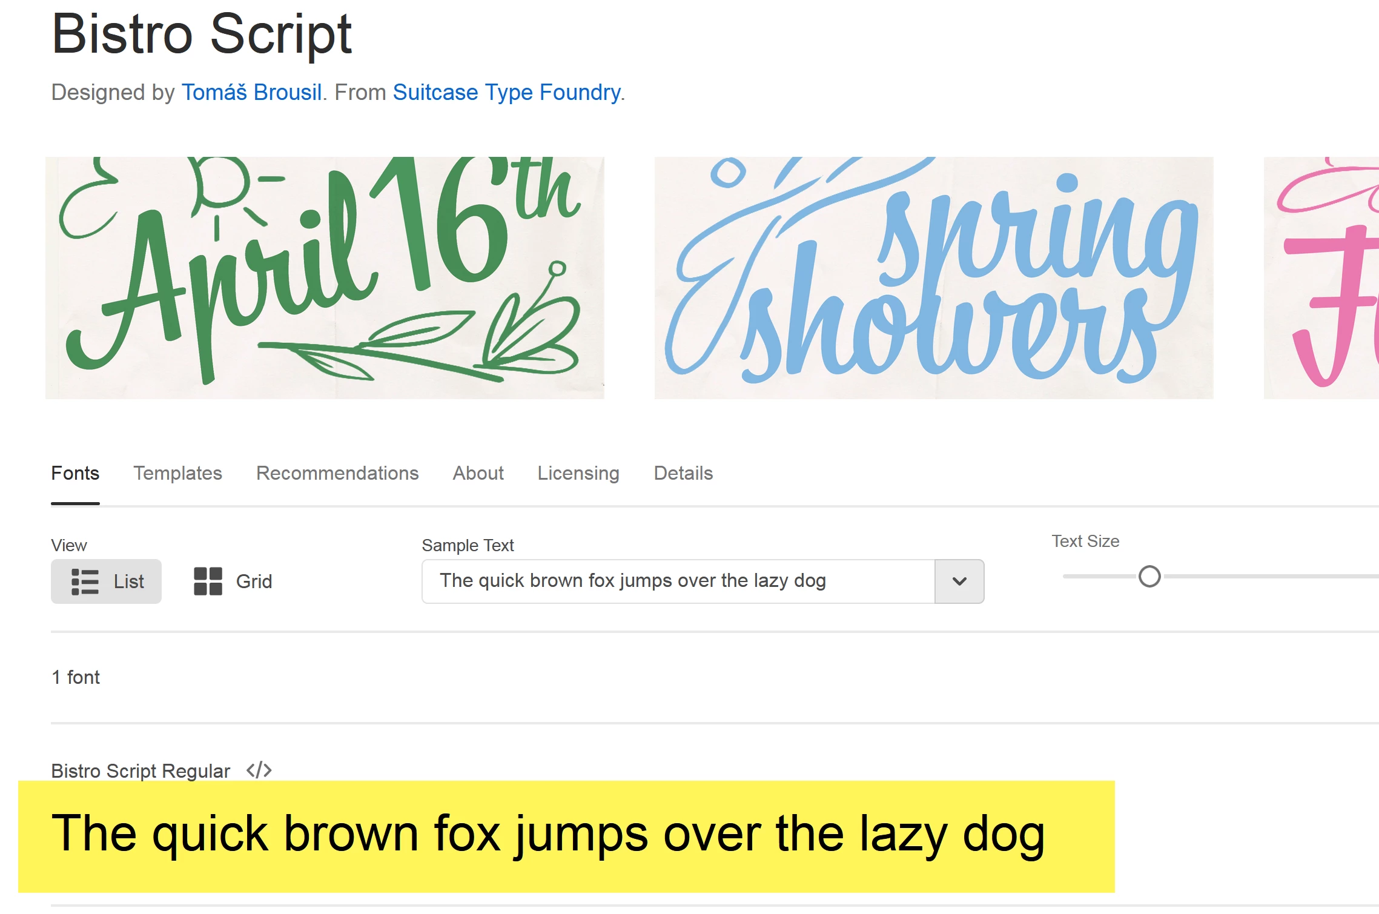
Task: Visit Suitcase Type Foundry link
Action: (507, 93)
